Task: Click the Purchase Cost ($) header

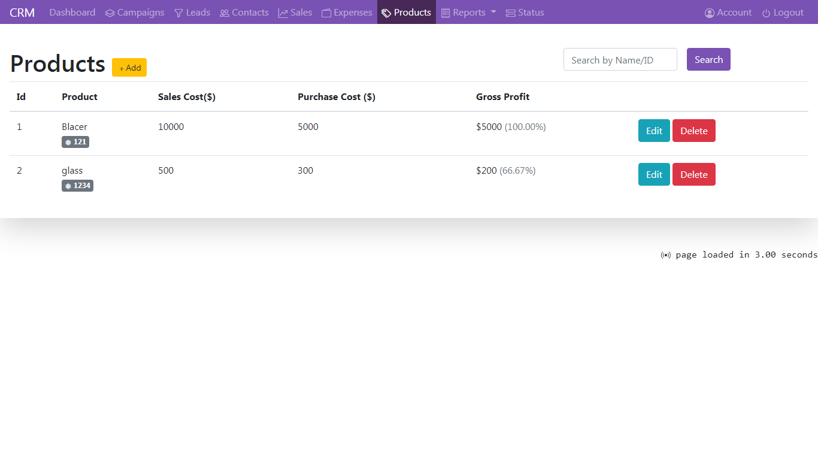Action: pyautogui.click(x=337, y=96)
